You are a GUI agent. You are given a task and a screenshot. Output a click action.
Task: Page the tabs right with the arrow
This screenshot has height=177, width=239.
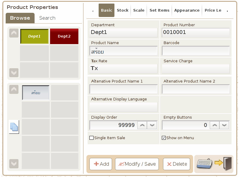(x=227, y=11)
